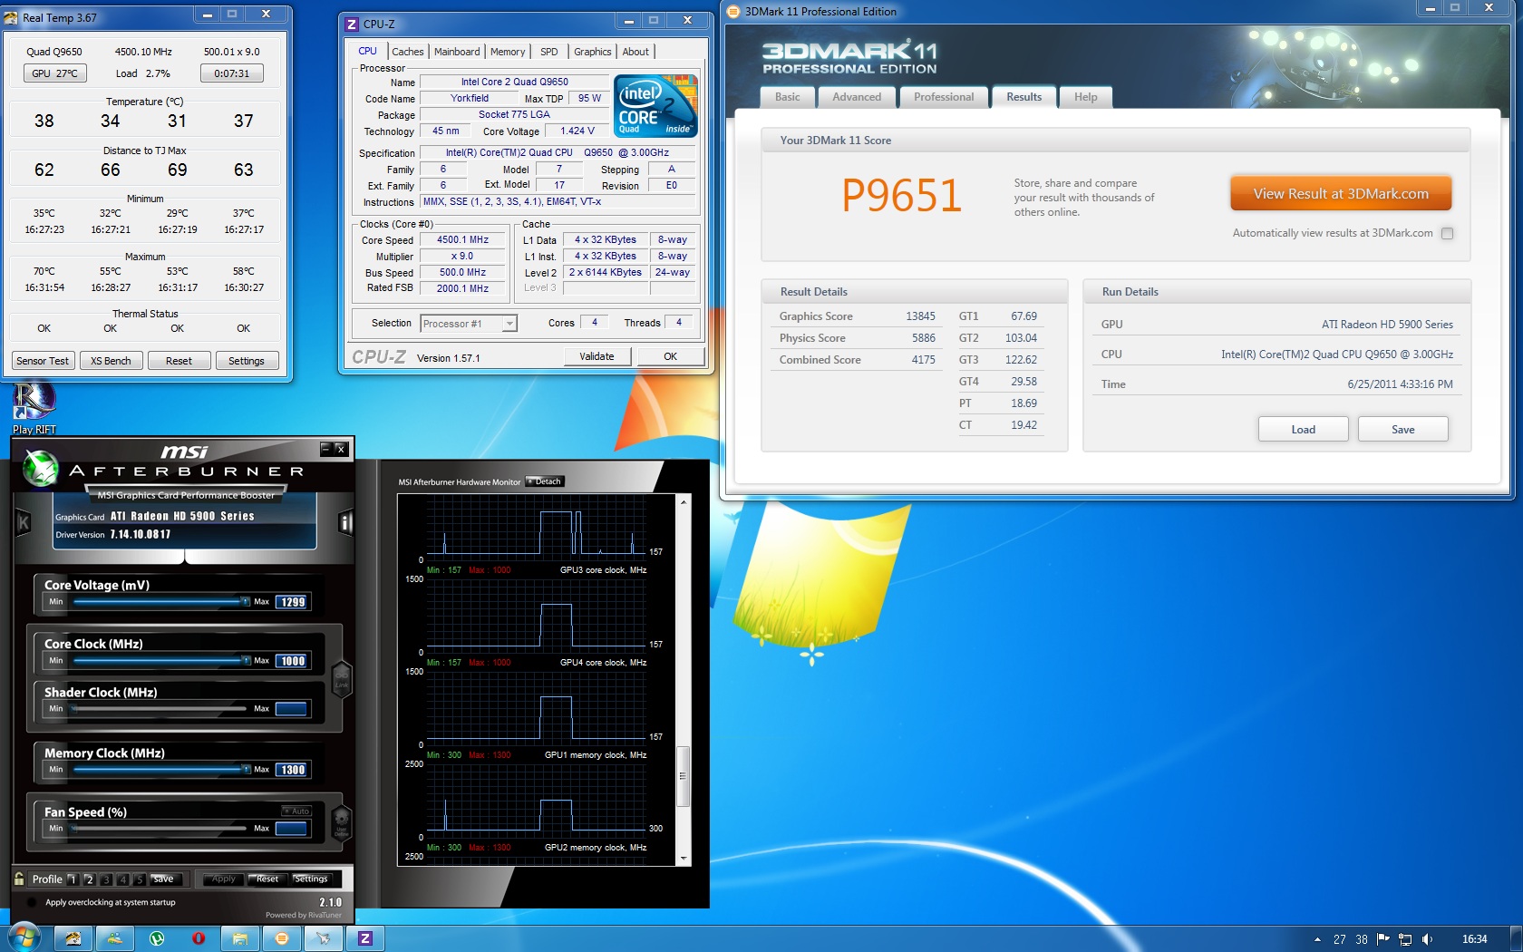The width and height of the screenshot is (1523, 952).
Task: Open Opera browser from the taskbar
Action: (199, 938)
